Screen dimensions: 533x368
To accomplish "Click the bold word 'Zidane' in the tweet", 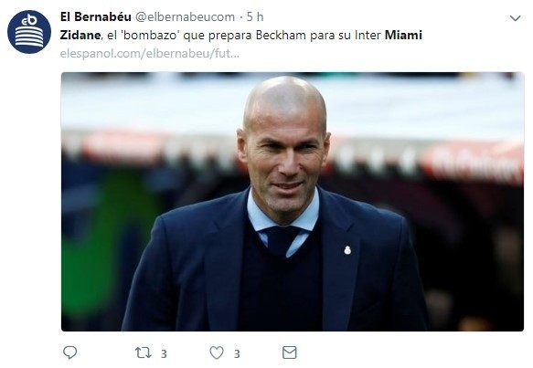I will click(80, 35).
